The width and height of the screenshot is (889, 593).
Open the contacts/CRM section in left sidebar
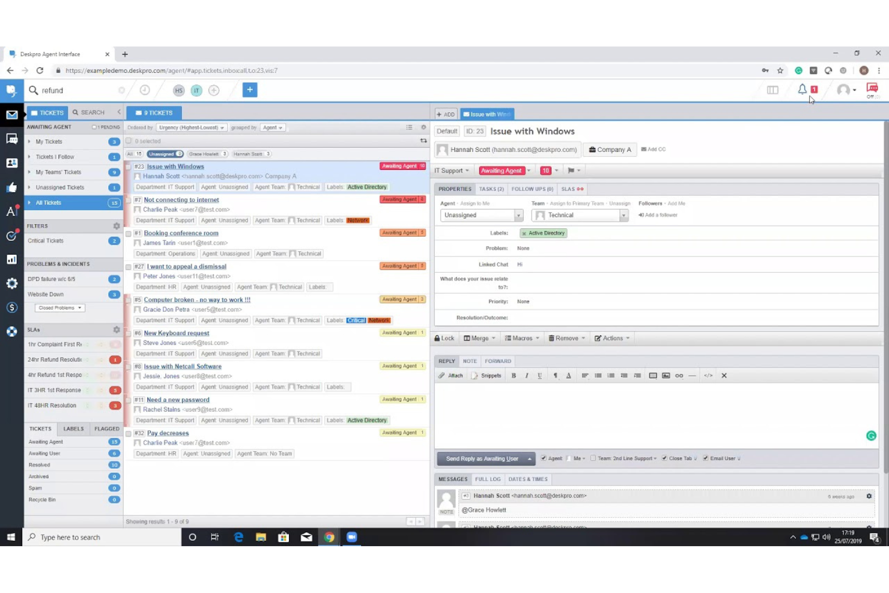pyautogui.click(x=11, y=162)
